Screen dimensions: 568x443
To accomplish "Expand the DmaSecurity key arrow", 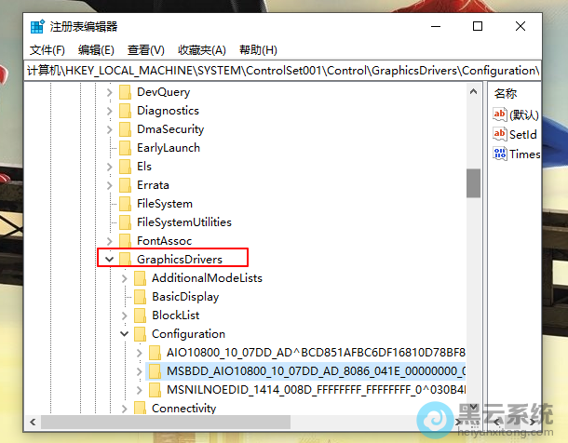I will point(109,129).
